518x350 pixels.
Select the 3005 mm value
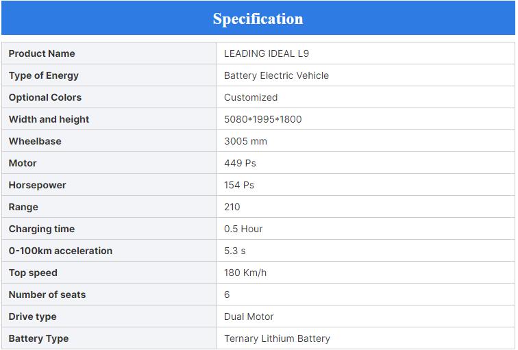(245, 141)
